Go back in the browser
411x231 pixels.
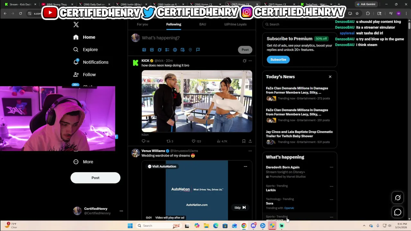5,13
